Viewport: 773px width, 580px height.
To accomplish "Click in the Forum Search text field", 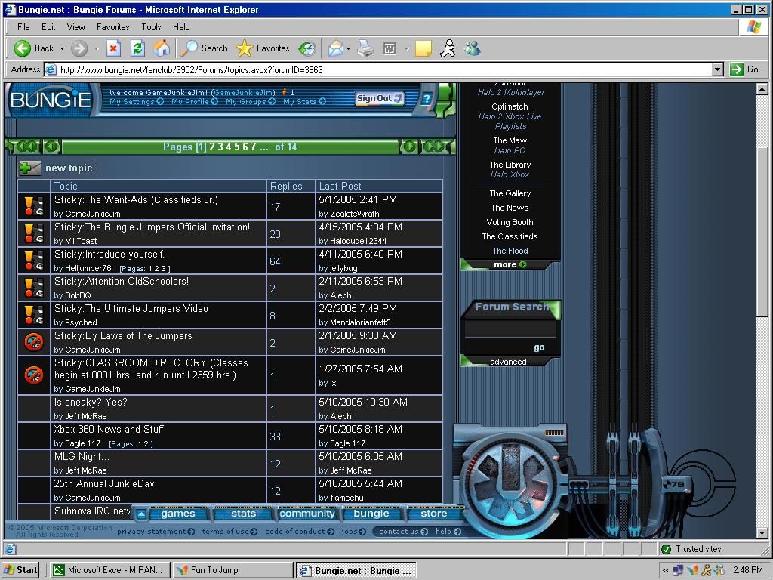I will pyautogui.click(x=510, y=329).
